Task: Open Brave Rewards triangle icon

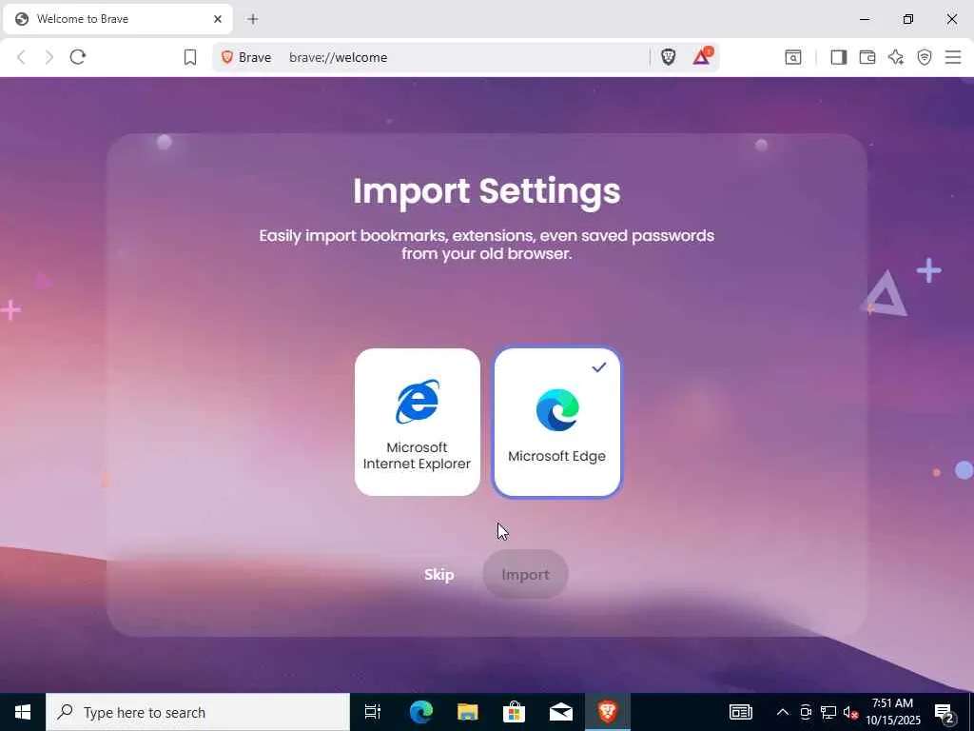Action: tap(702, 56)
